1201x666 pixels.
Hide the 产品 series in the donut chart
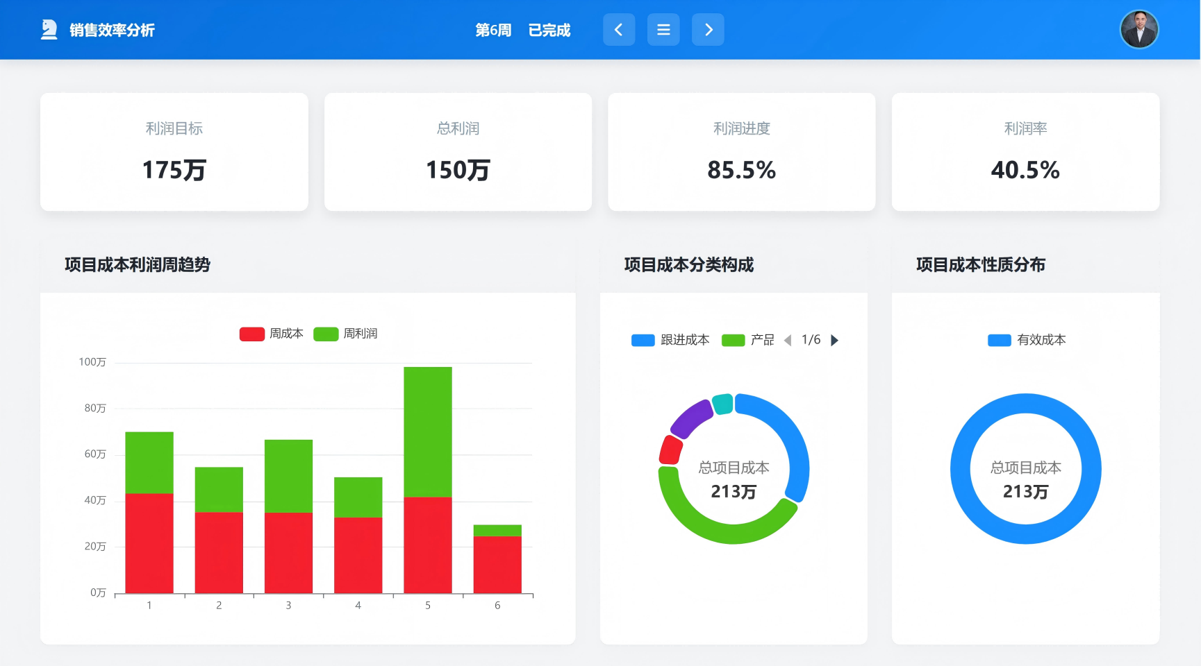[750, 340]
